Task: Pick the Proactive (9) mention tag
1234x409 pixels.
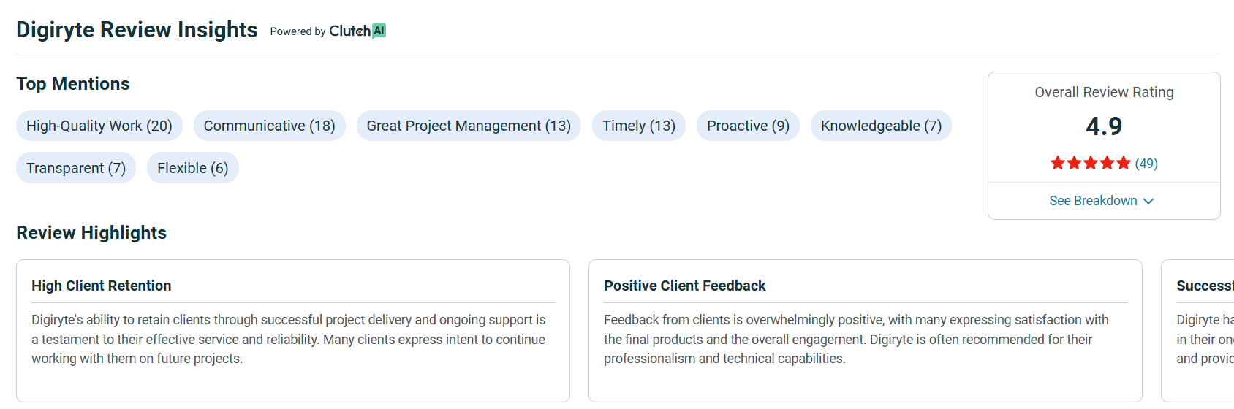Action: pos(748,126)
